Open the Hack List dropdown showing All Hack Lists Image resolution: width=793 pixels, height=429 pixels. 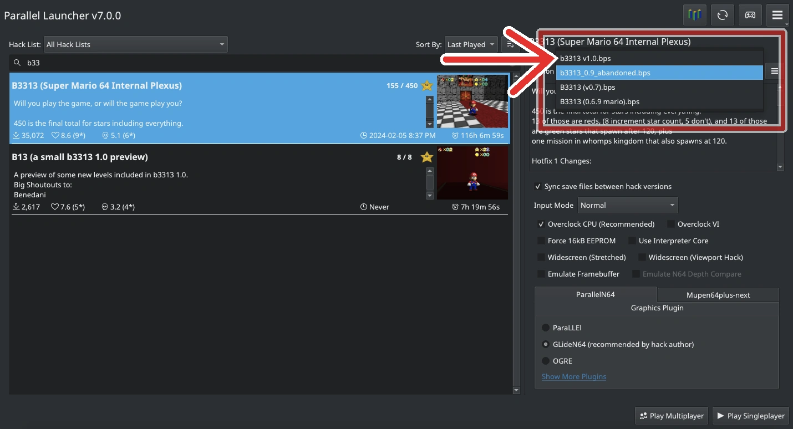point(135,44)
